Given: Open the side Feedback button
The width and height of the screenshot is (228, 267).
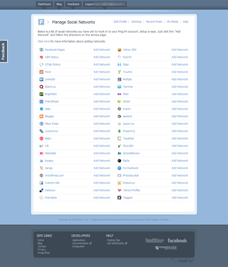Looking at the screenshot, I should click(x=4, y=51).
